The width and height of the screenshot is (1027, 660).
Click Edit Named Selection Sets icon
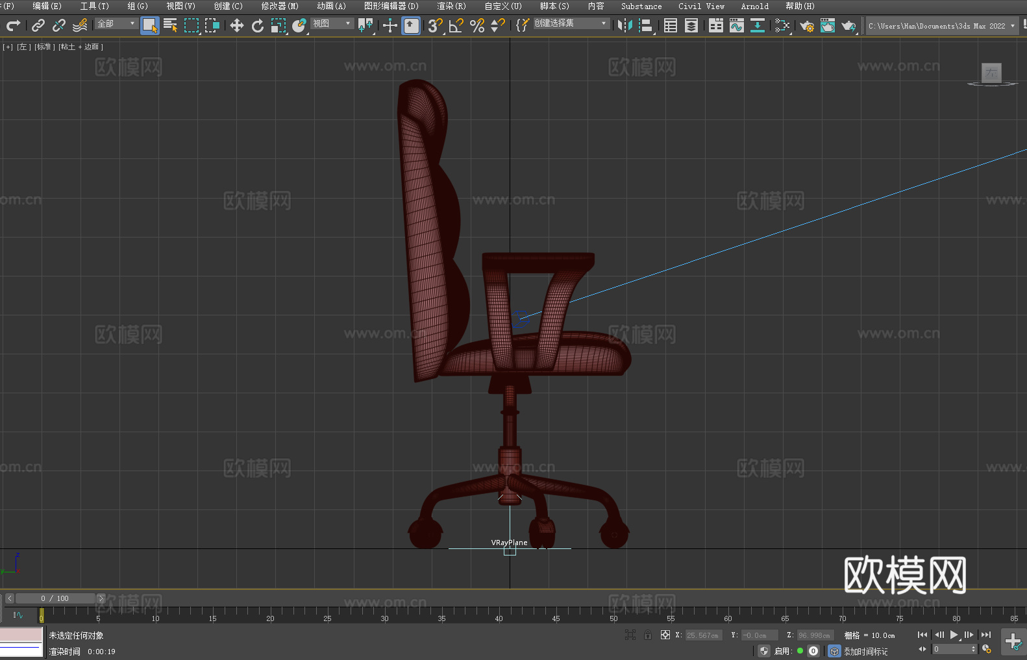(x=523, y=25)
